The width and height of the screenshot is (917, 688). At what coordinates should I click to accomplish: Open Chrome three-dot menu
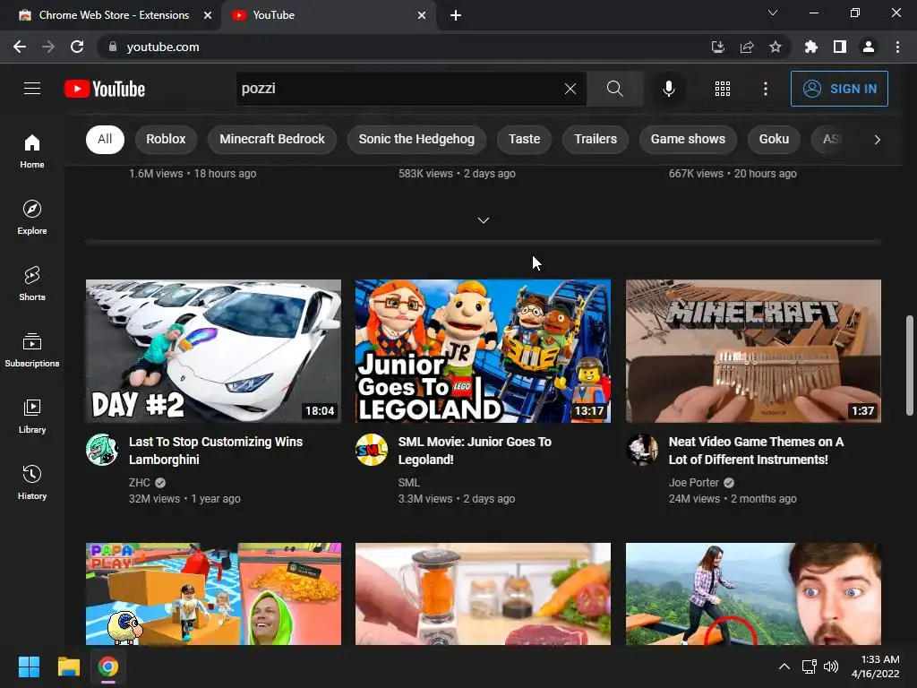(x=897, y=47)
